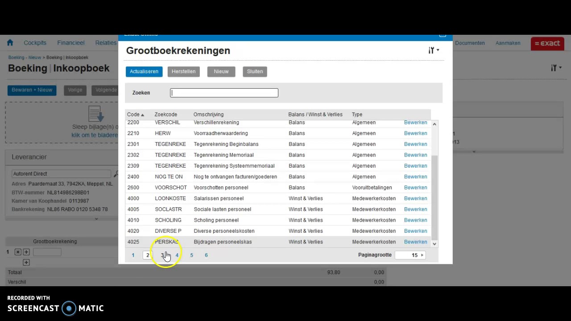Viewport: 571px width, 321px height.
Task: Click 'klik om te bladeren' link
Action: 95,135
